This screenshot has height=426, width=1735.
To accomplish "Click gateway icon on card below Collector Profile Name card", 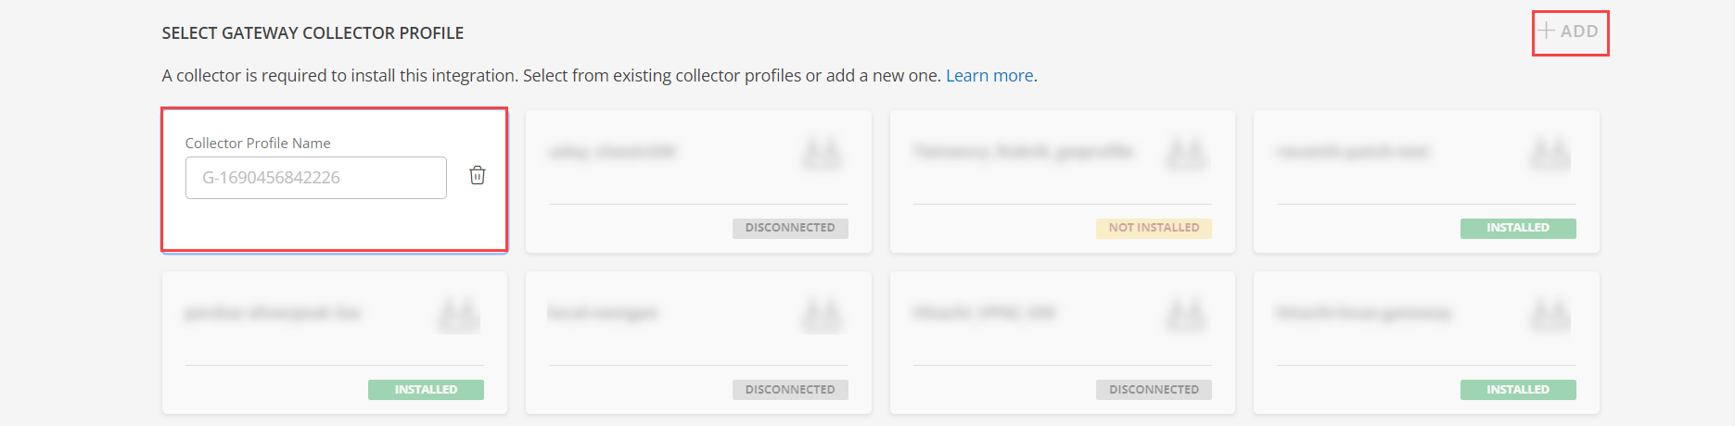I will (x=458, y=315).
